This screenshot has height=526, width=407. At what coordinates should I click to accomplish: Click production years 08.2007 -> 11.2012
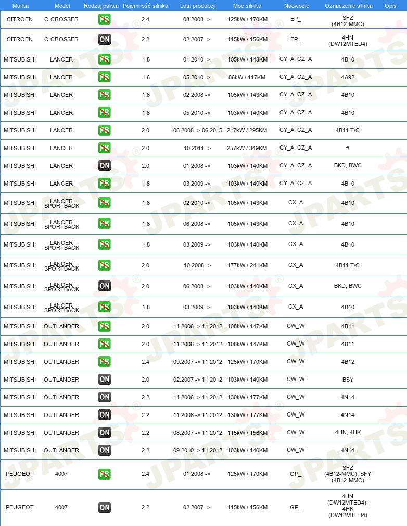pyautogui.click(x=198, y=433)
